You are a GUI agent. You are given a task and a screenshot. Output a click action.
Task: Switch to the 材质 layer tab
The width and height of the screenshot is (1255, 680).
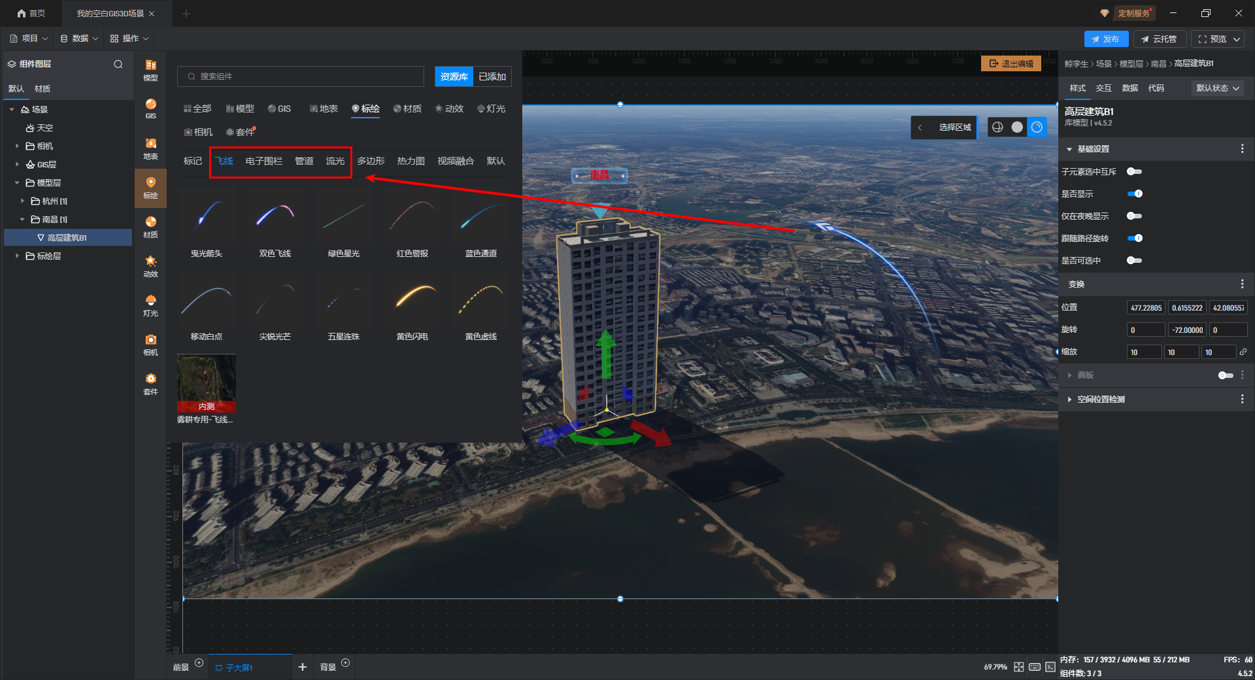click(x=42, y=89)
